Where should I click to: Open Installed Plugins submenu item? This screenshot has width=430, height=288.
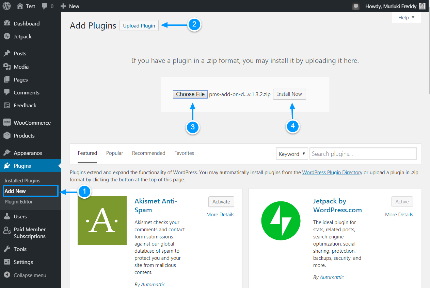pos(22,180)
